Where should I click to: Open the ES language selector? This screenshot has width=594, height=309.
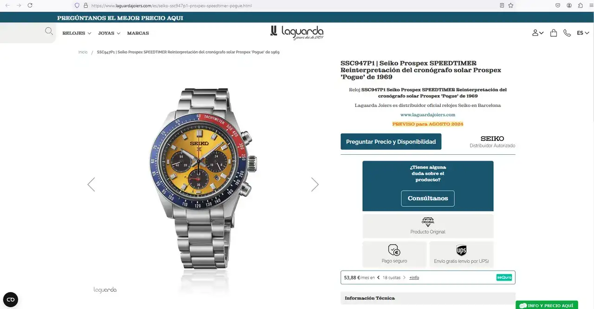click(583, 33)
